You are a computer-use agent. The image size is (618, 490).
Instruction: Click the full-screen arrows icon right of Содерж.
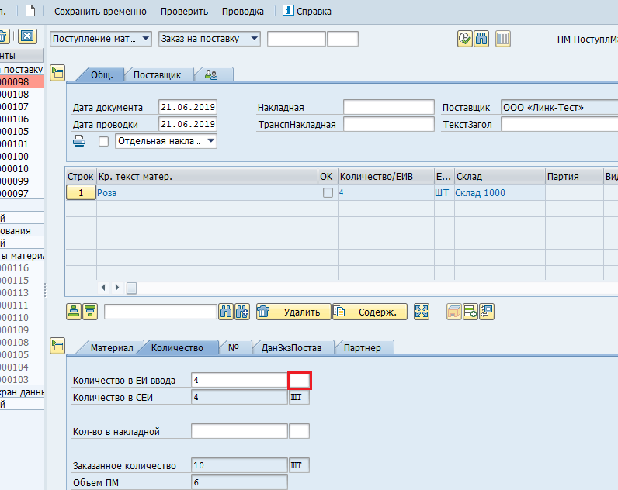tap(422, 312)
